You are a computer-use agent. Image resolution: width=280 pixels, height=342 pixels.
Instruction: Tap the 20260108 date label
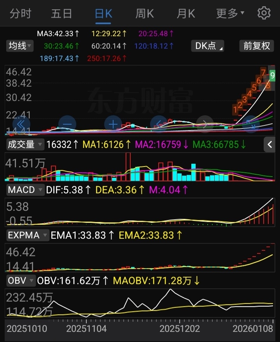[x=253, y=329]
